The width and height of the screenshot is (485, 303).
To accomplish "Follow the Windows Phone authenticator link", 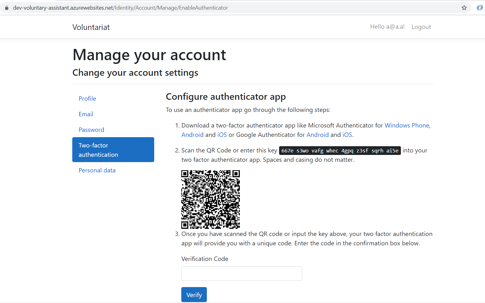I will click(x=407, y=125).
